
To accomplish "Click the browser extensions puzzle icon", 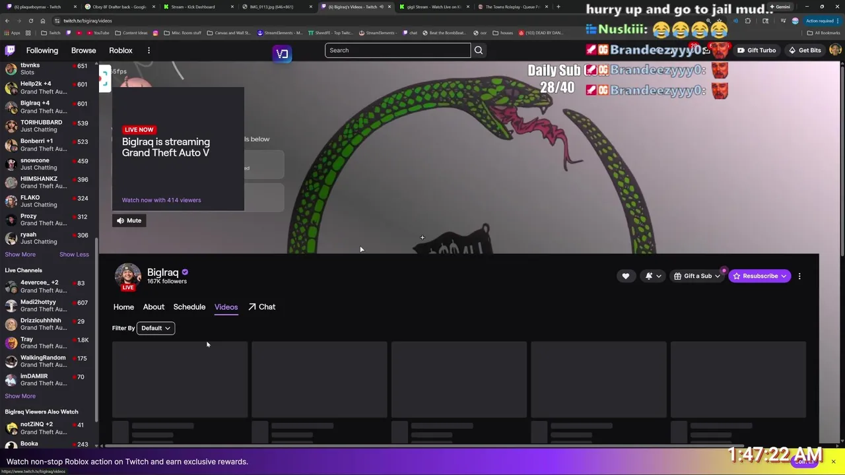I will click(748, 20).
